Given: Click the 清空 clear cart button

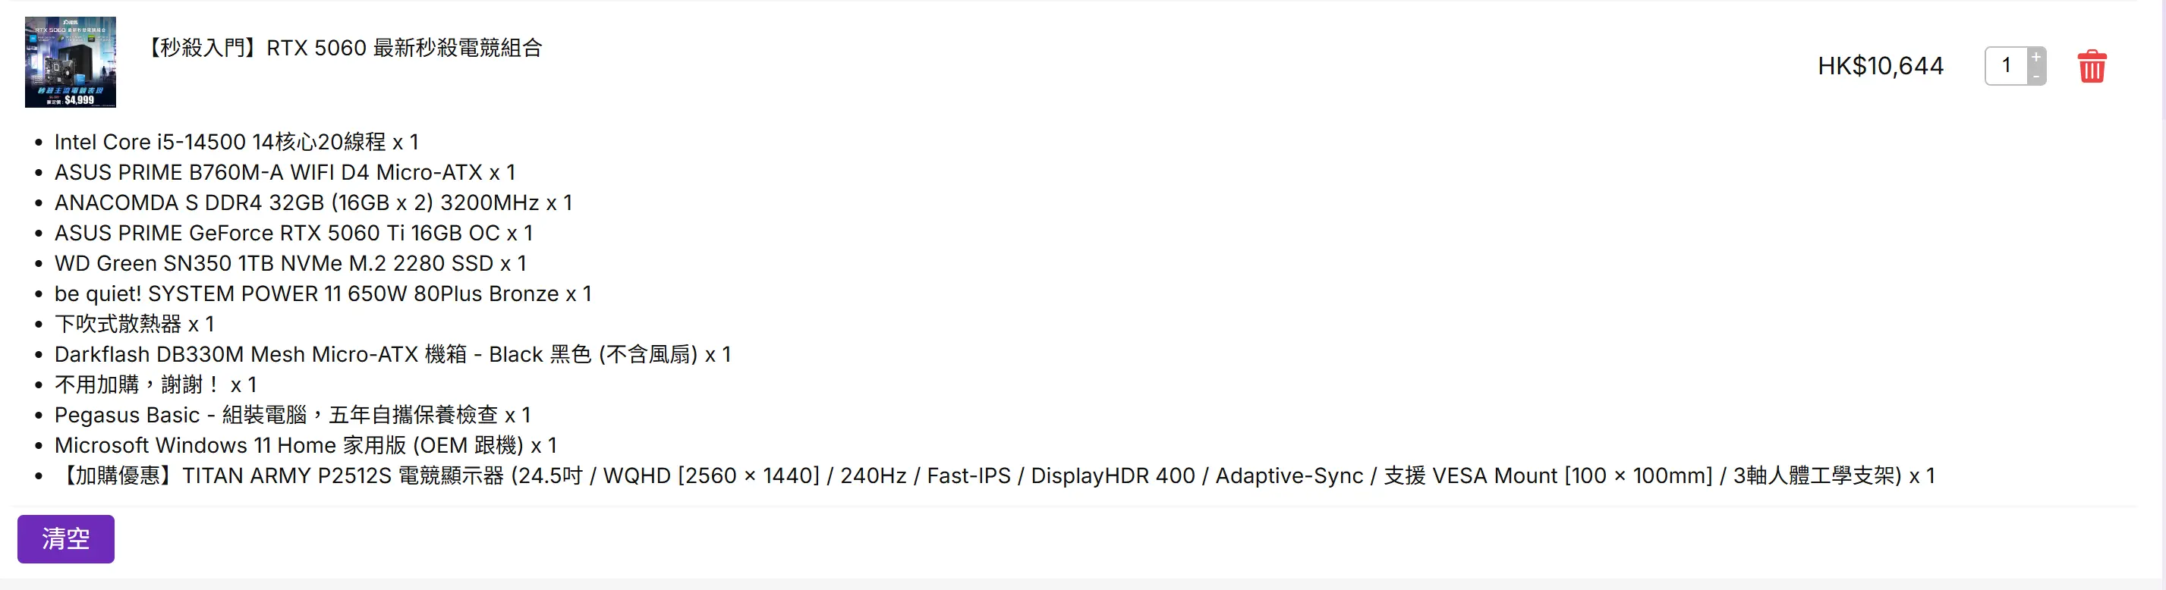Looking at the screenshot, I should coord(65,538).
